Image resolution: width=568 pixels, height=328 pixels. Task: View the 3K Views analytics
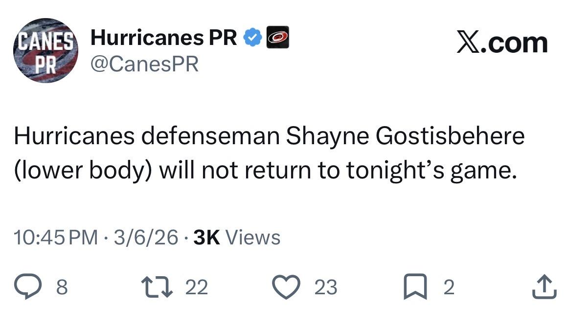pyautogui.click(x=237, y=238)
